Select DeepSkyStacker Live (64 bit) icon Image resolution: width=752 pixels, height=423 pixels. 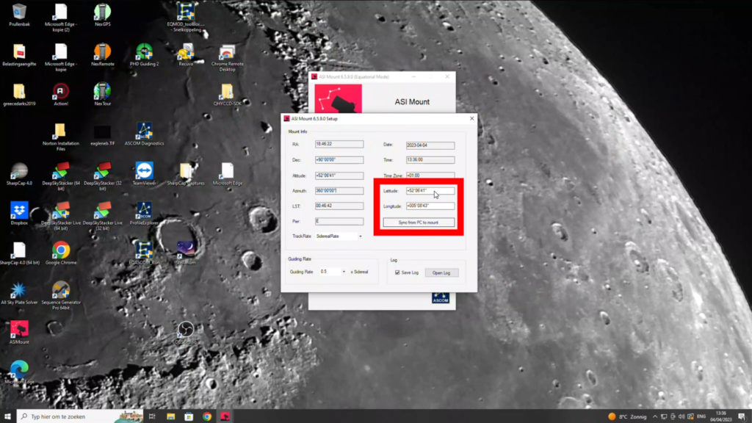(x=61, y=217)
